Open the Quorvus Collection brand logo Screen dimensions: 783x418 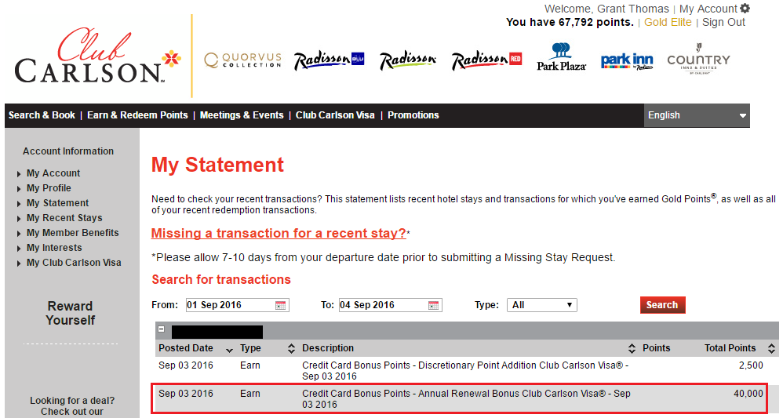click(242, 60)
